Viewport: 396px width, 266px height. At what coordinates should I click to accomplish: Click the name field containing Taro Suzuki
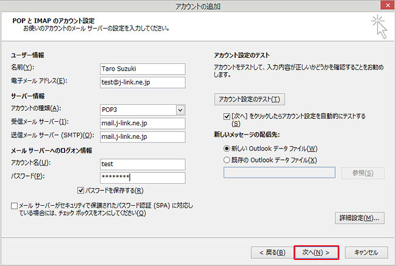(143, 69)
